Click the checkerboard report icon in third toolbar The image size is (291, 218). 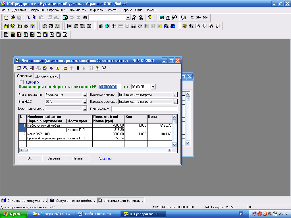[x=13, y=34]
